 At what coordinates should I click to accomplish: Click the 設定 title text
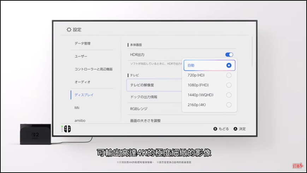(x=77, y=30)
